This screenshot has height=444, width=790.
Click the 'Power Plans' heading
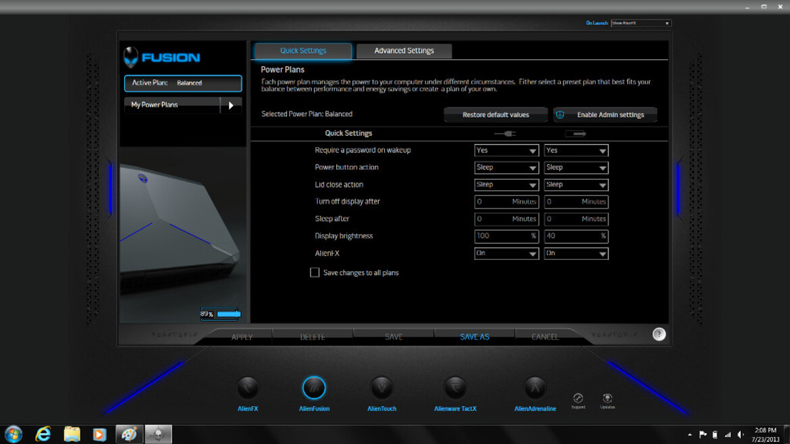[x=282, y=70]
